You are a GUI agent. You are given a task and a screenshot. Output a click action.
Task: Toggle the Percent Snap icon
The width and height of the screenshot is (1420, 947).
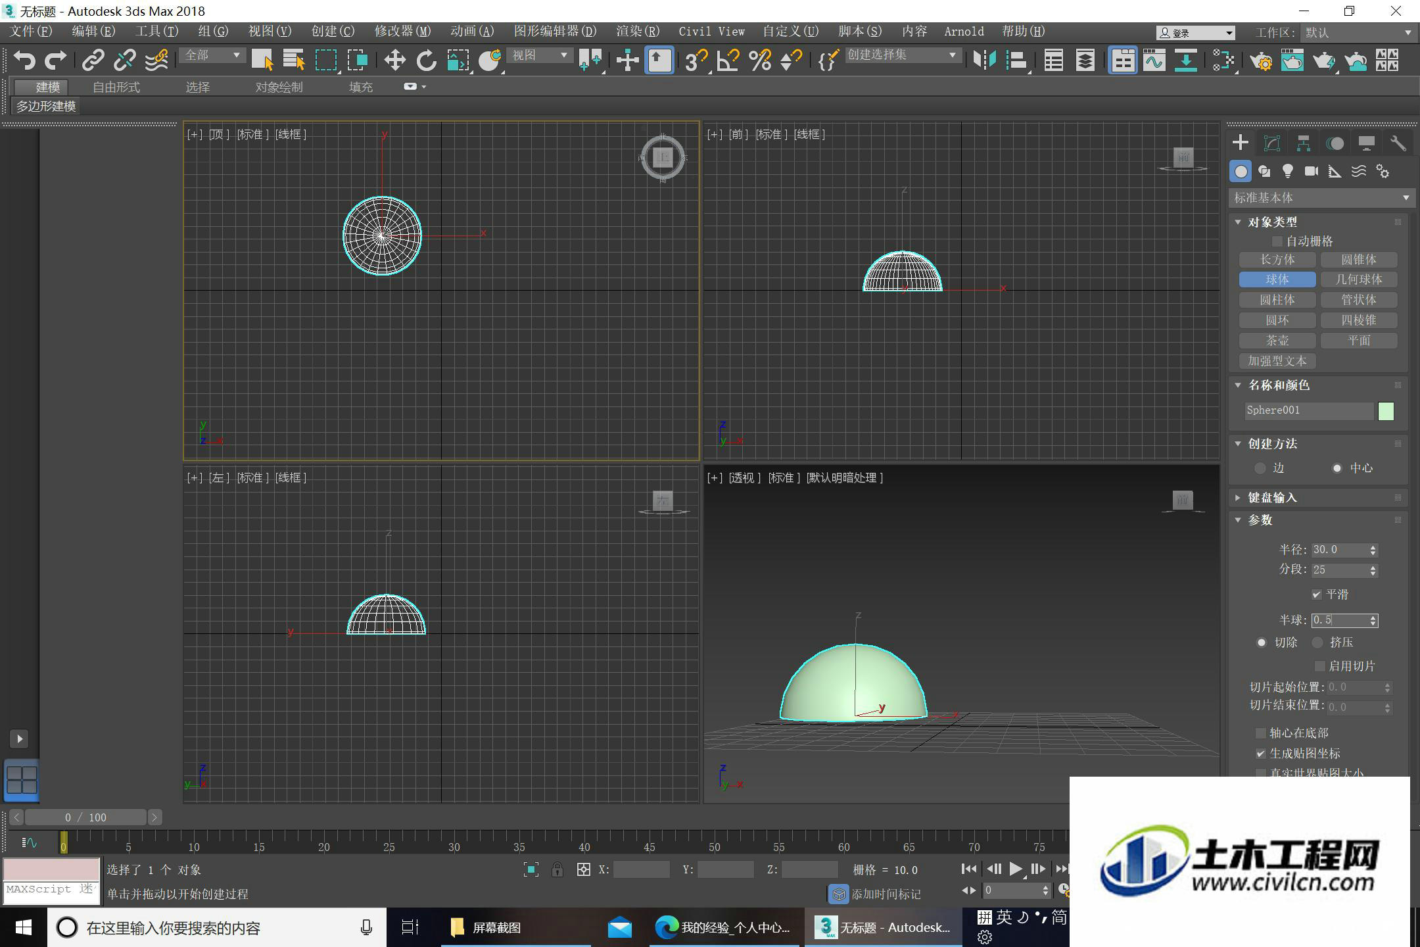pyautogui.click(x=760, y=61)
